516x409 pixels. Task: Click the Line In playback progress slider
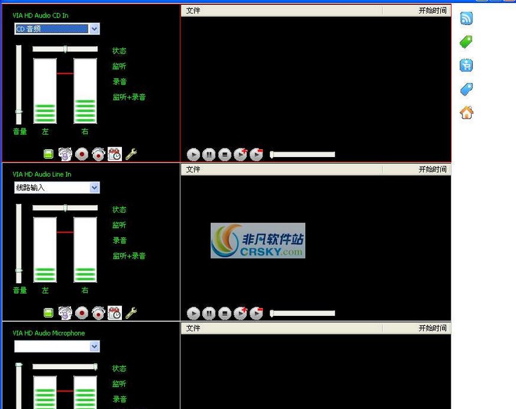302,313
